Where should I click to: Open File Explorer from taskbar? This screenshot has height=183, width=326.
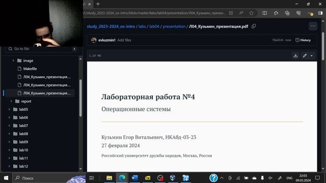[x=109, y=178]
